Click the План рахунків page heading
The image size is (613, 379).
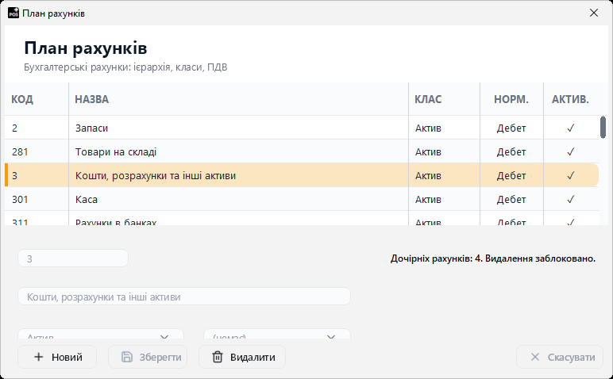point(86,48)
